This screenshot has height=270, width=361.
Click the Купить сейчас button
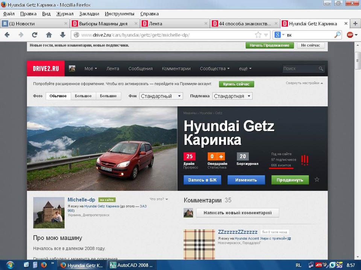(x=237, y=84)
